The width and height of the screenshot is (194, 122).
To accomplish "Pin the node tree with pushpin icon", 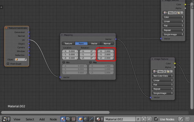I will coord(180,119).
